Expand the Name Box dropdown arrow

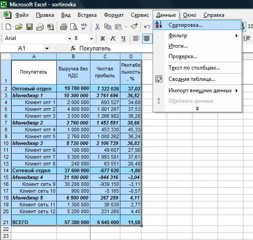pos(47,49)
